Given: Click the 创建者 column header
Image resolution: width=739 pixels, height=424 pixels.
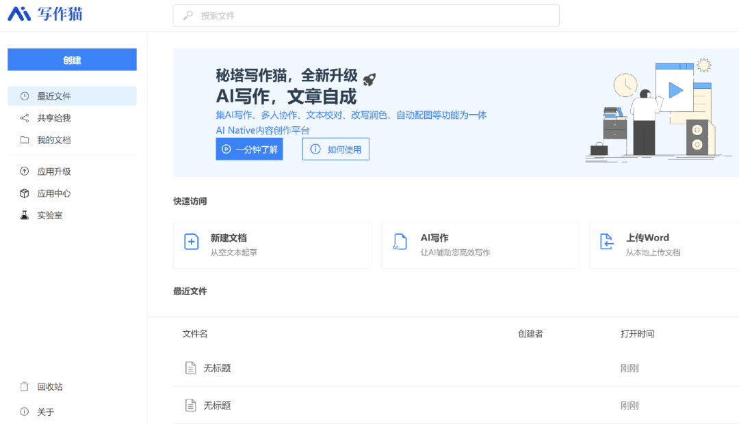Looking at the screenshot, I should [x=530, y=334].
